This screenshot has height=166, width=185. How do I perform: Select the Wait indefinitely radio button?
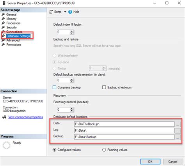tap(54, 56)
